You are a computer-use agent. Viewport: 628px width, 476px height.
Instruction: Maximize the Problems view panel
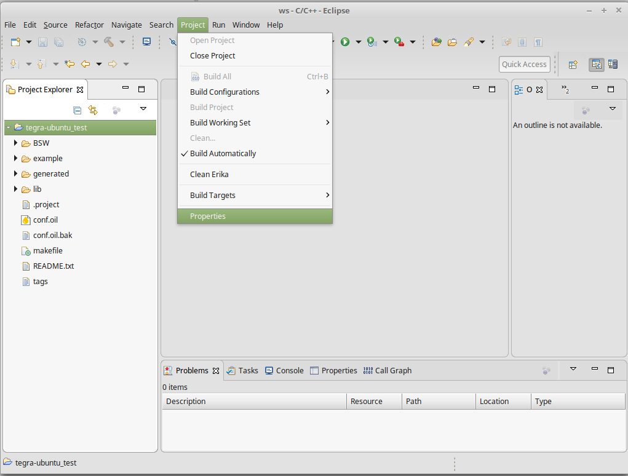coord(611,370)
